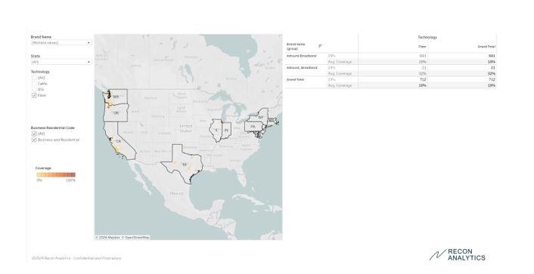Image resolution: width=534 pixels, height=274 pixels.
Task: Select the Illinois state outline on the map
Action: pyautogui.click(x=216, y=131)
